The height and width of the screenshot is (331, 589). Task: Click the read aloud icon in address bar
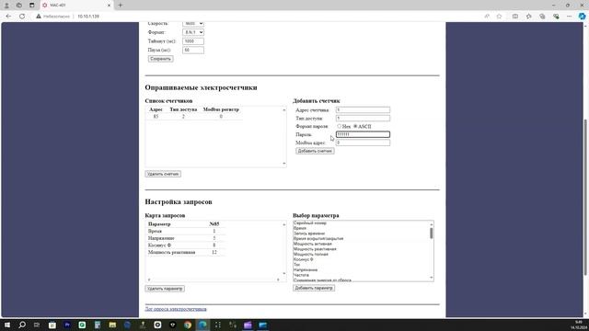click(487, 17)
